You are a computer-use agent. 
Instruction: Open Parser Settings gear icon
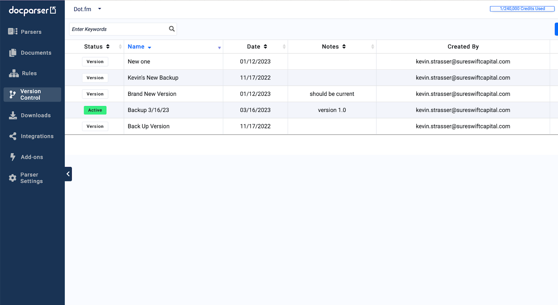[x=13, y=178]
